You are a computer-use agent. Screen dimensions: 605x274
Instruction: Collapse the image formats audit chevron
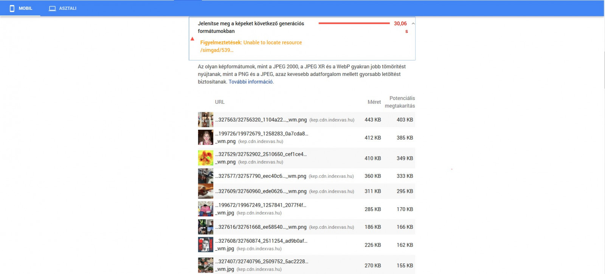coord(413,23)
